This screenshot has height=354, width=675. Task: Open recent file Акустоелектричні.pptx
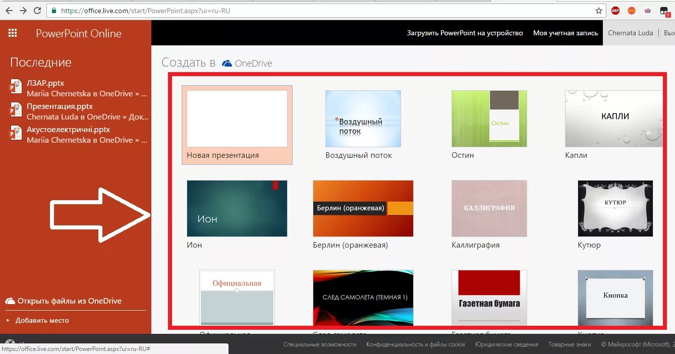[x=69, y=130]
